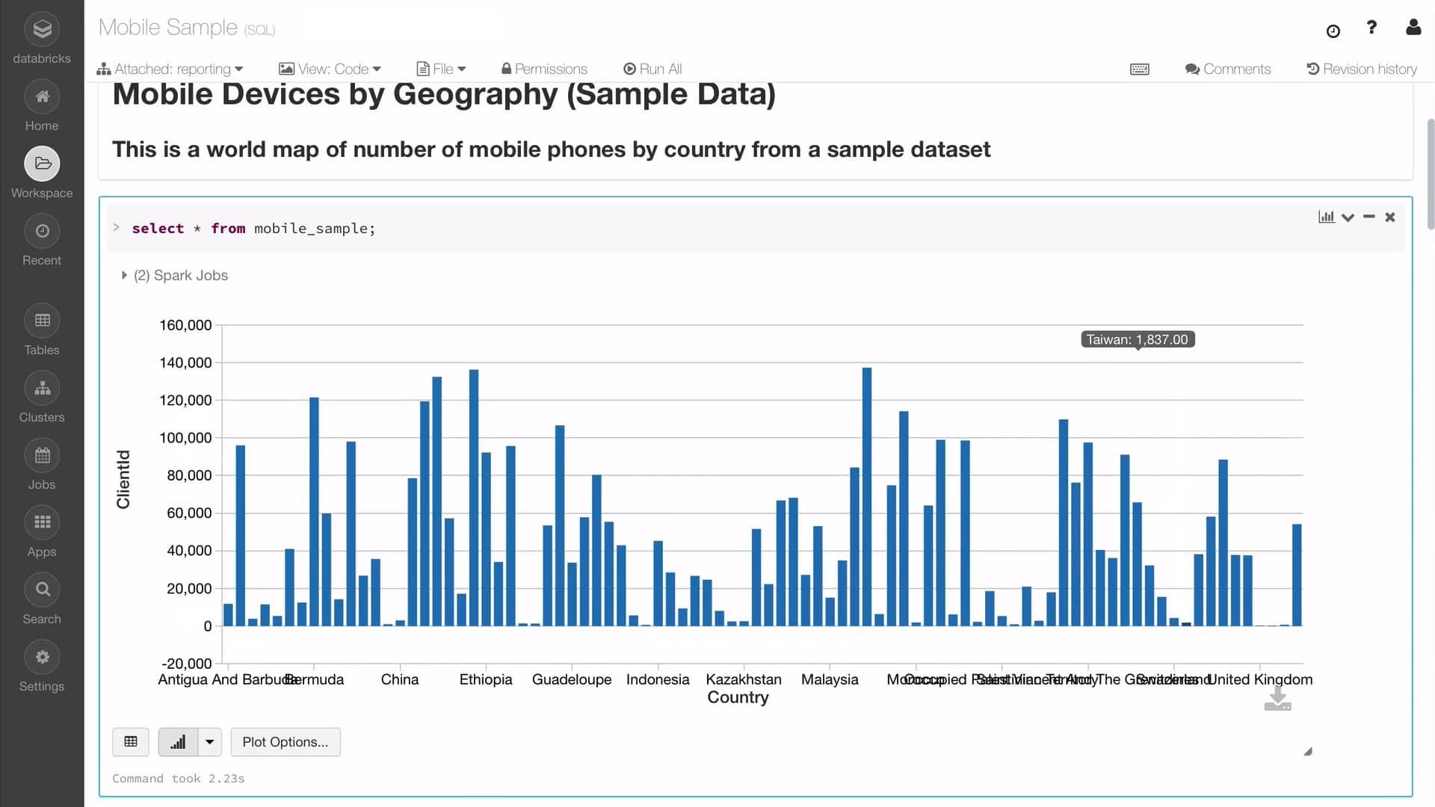Go to Home in the sidebar
1435x807 pixels.
click(x=42, y=106)
